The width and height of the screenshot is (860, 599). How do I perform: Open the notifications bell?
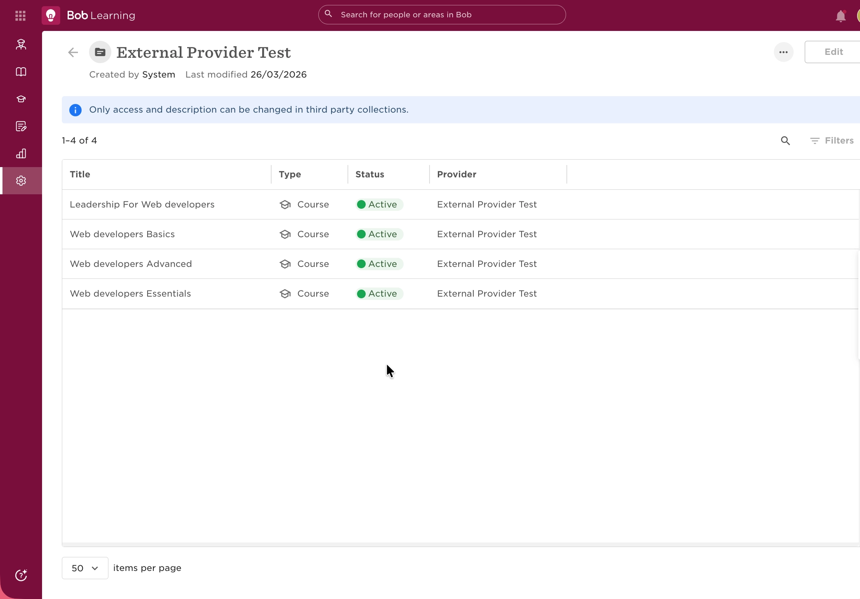coord(841,16)
